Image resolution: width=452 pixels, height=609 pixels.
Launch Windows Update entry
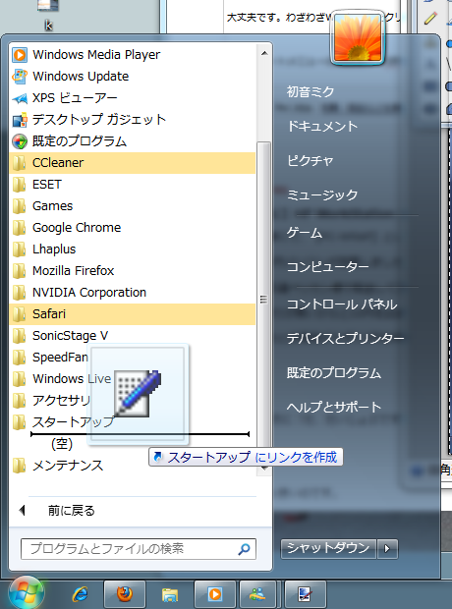(x=132, y=77)
